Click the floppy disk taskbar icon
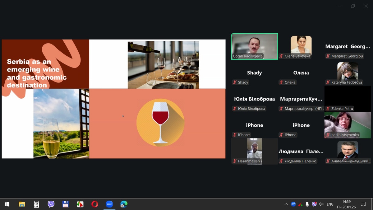This screenshot has width=373, height=210. click(x=66, y=204)
